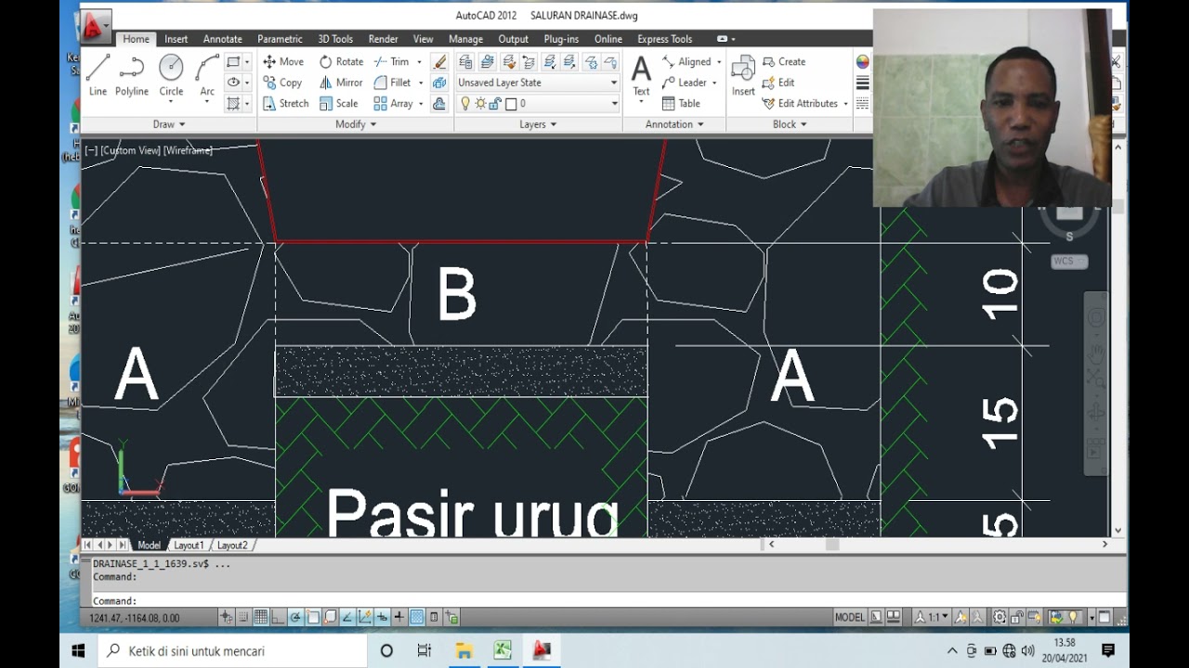Open Layer Properties manager icon
The width and height of the screenshot is (1189, 668).
point(466,61)
